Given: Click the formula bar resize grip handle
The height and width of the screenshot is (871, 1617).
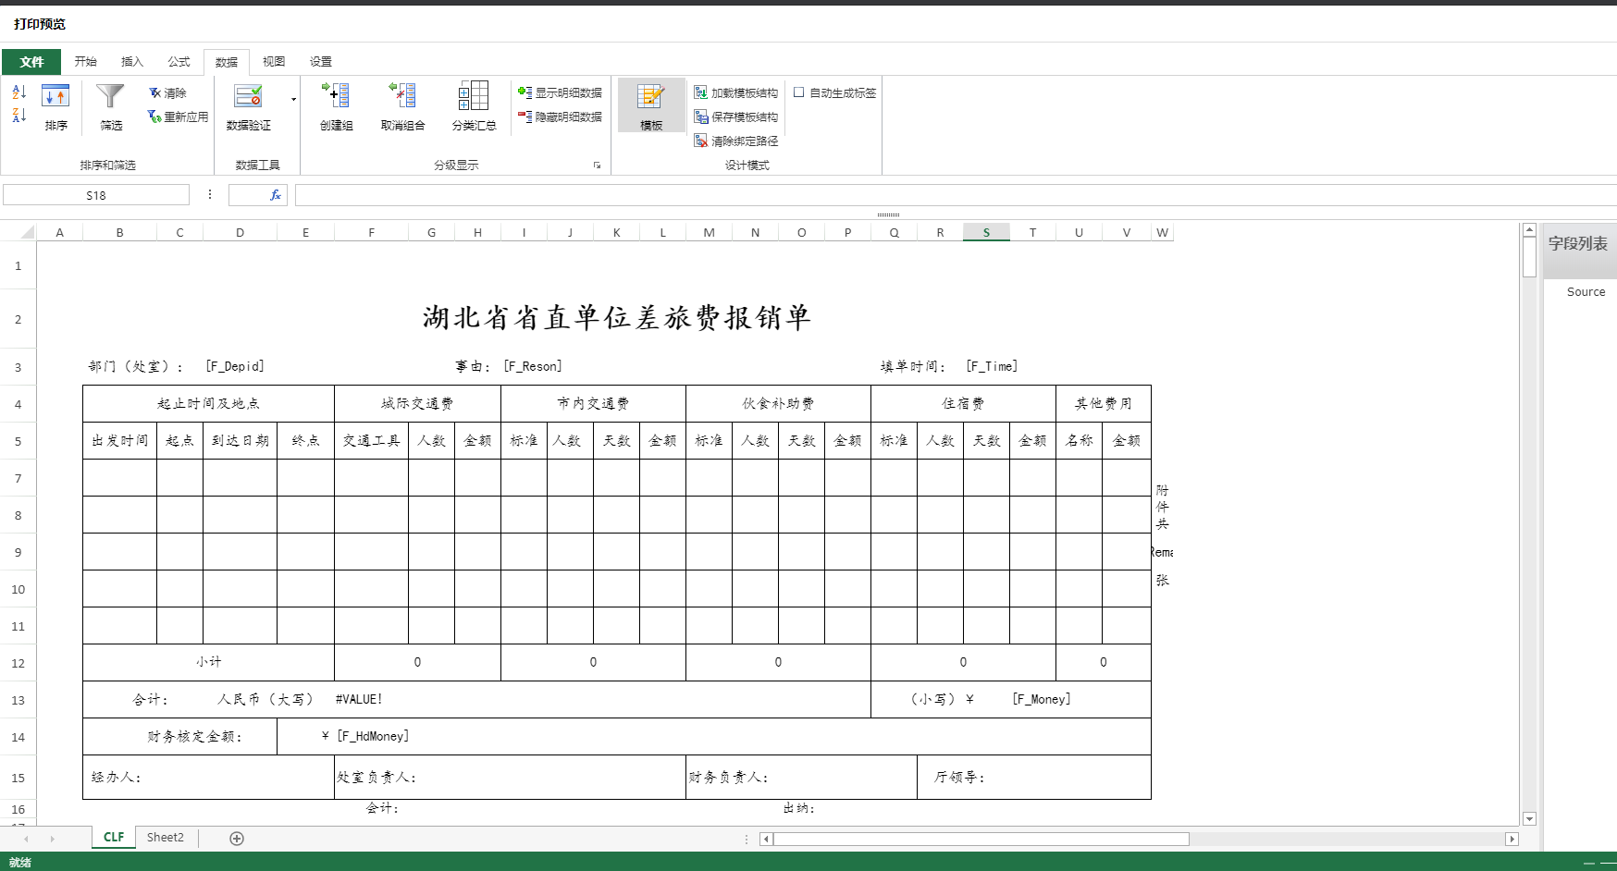Looking at the screenshot, I should pos(889,215).
